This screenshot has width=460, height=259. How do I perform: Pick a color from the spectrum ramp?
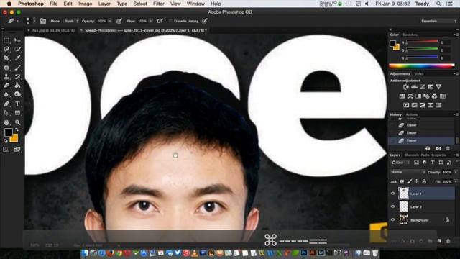click(x=422, y=66)
